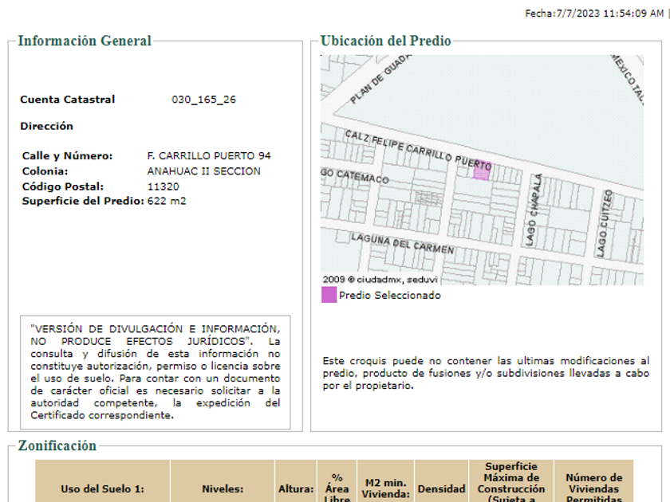Click the legal disclaimer text box
The width and height of the screenshot is (670, 502).
point(155,372)
